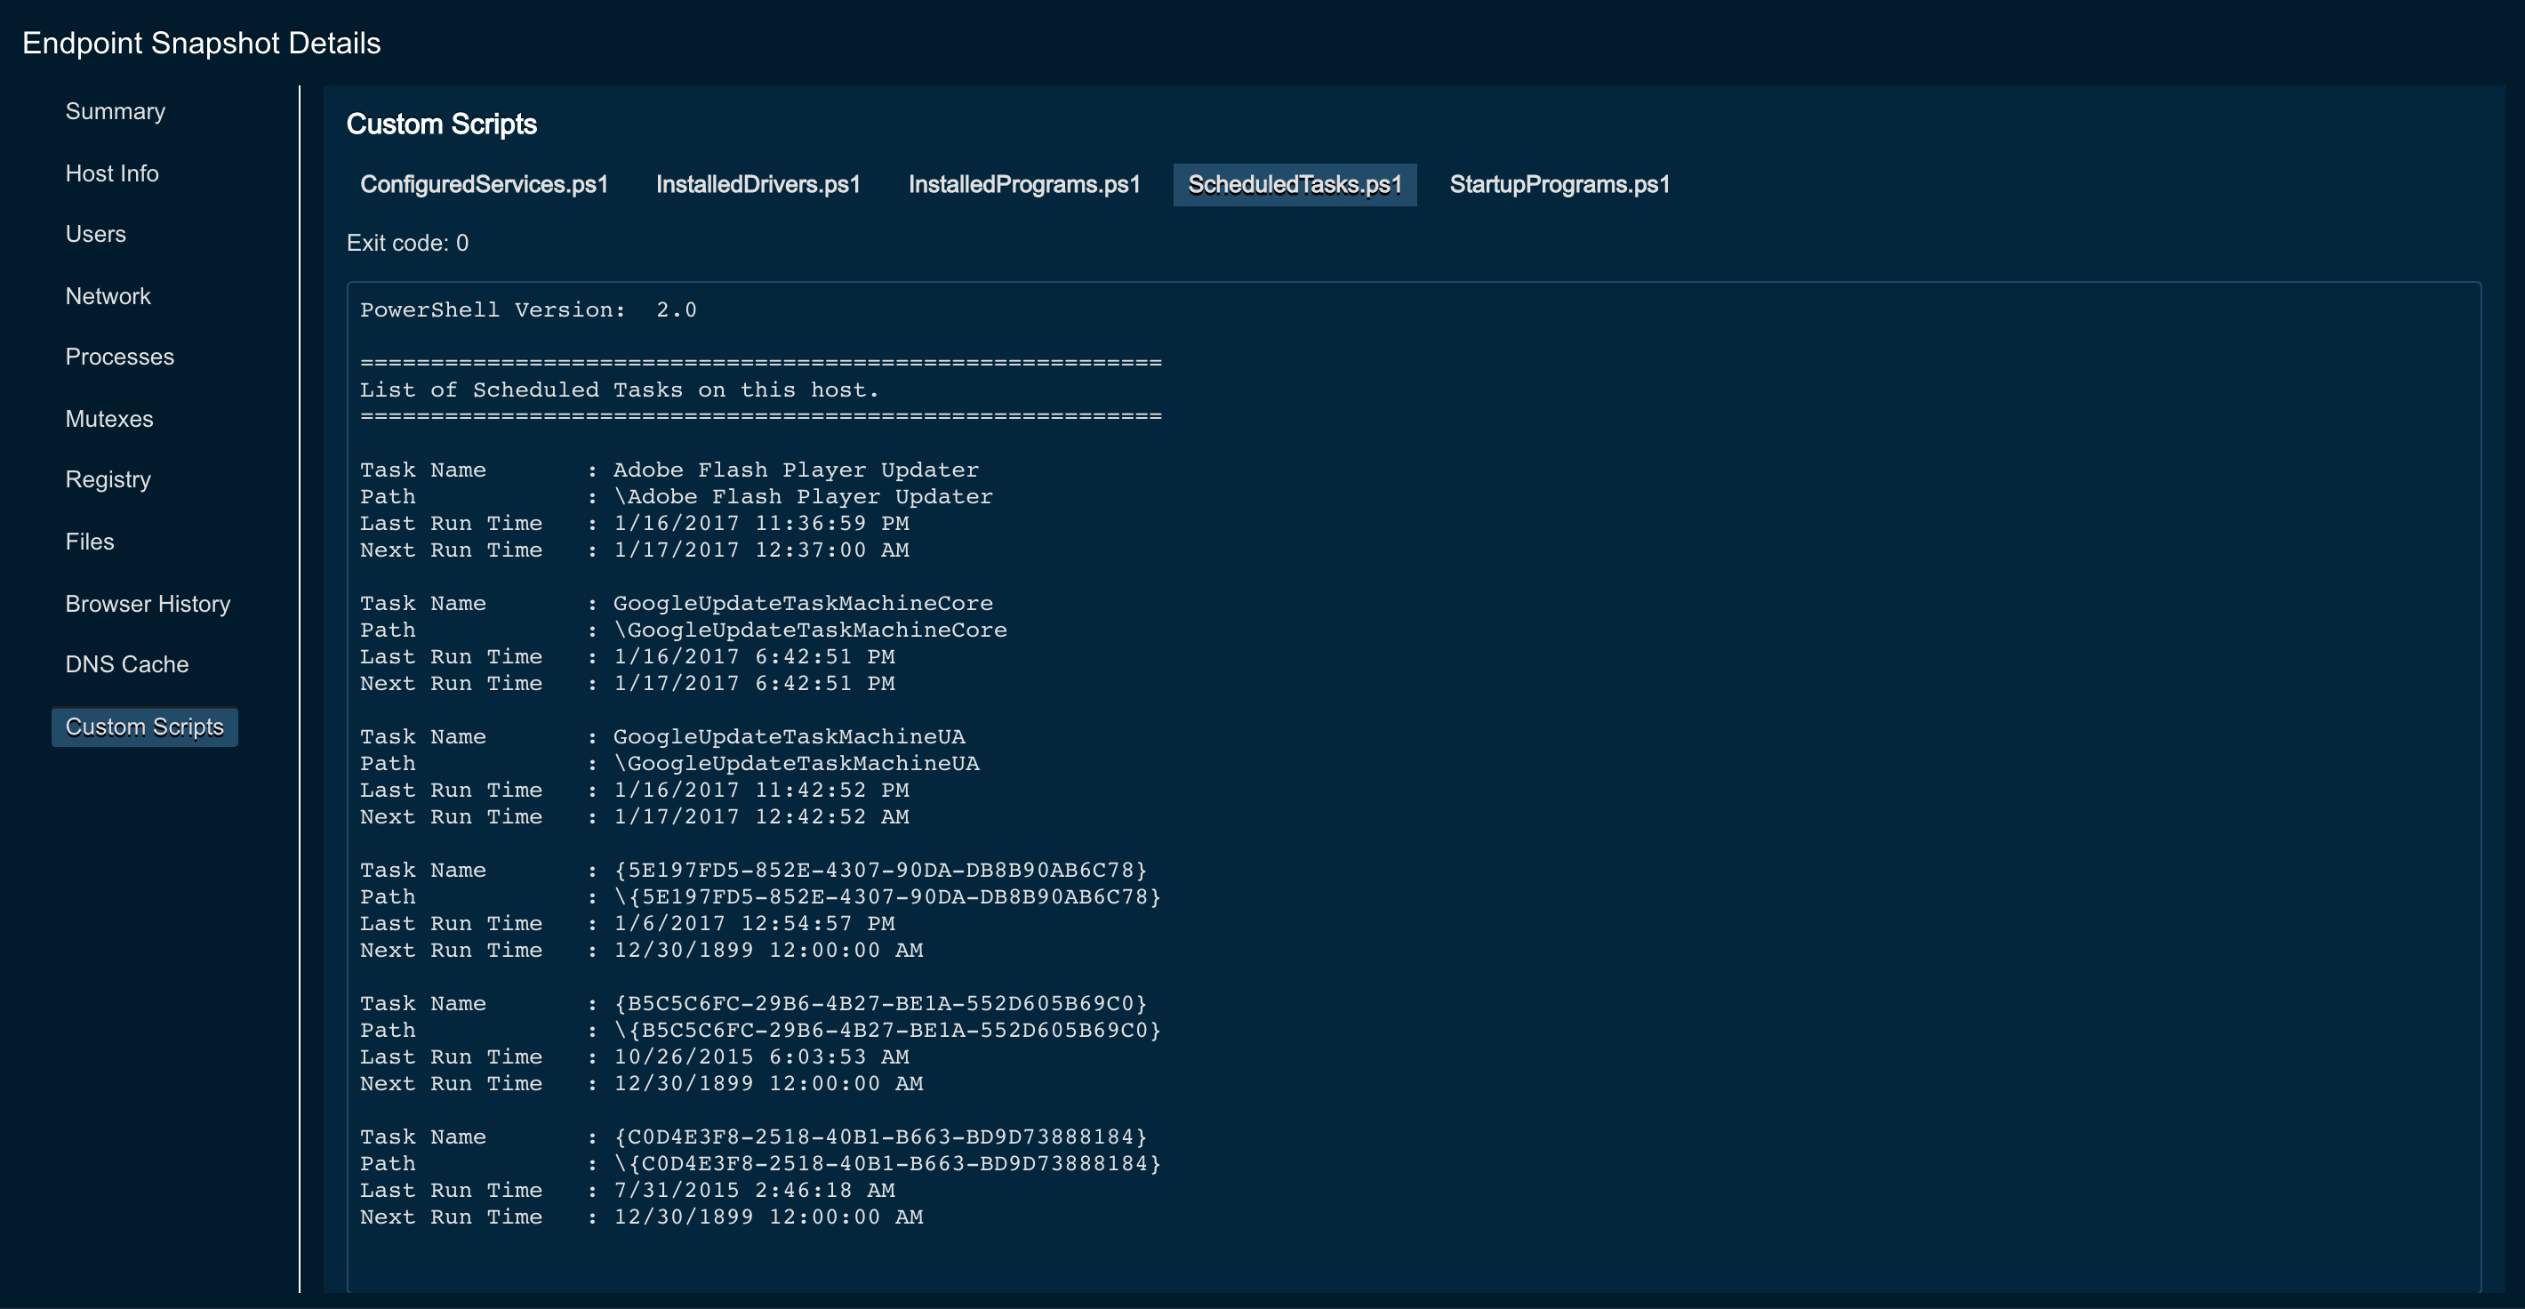This screenshot has width=2525, height=1309.
Task: Click path \{5E197FD5-852E-4307-90DA-DB8B90AB6C78}
Action: coord(887,896)
